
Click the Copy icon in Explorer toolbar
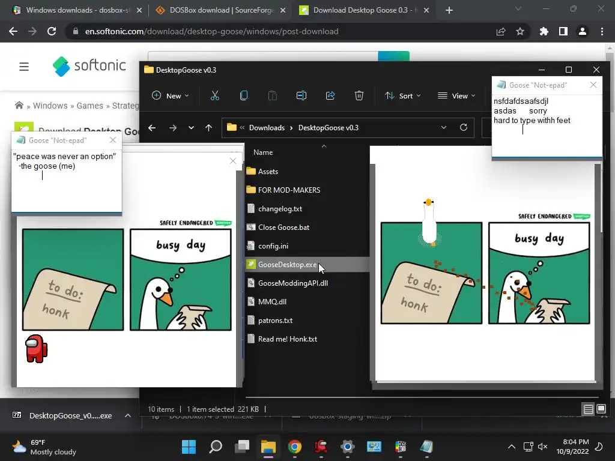[244, 95]
